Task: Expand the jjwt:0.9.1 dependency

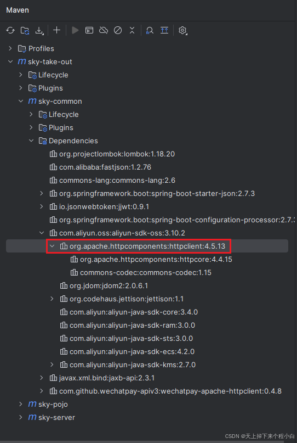Action: [x=42, y=206]
